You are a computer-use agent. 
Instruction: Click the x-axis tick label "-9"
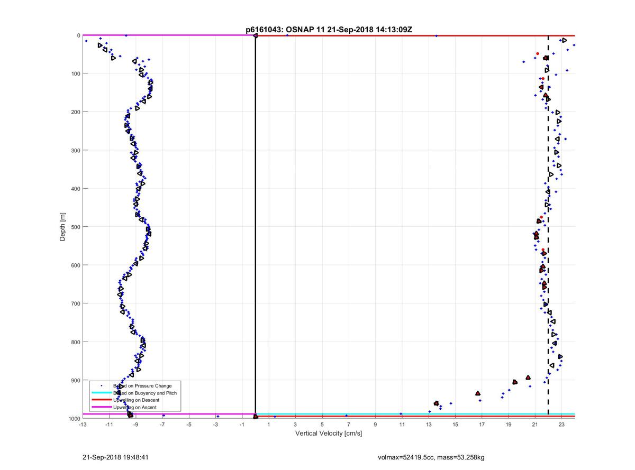[135, 425]
